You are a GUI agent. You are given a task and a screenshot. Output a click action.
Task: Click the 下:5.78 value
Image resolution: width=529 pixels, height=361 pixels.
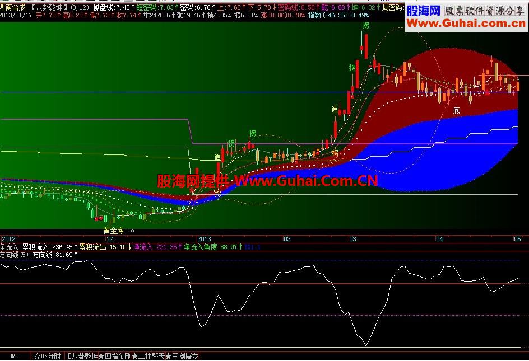[x=262, y=7]
